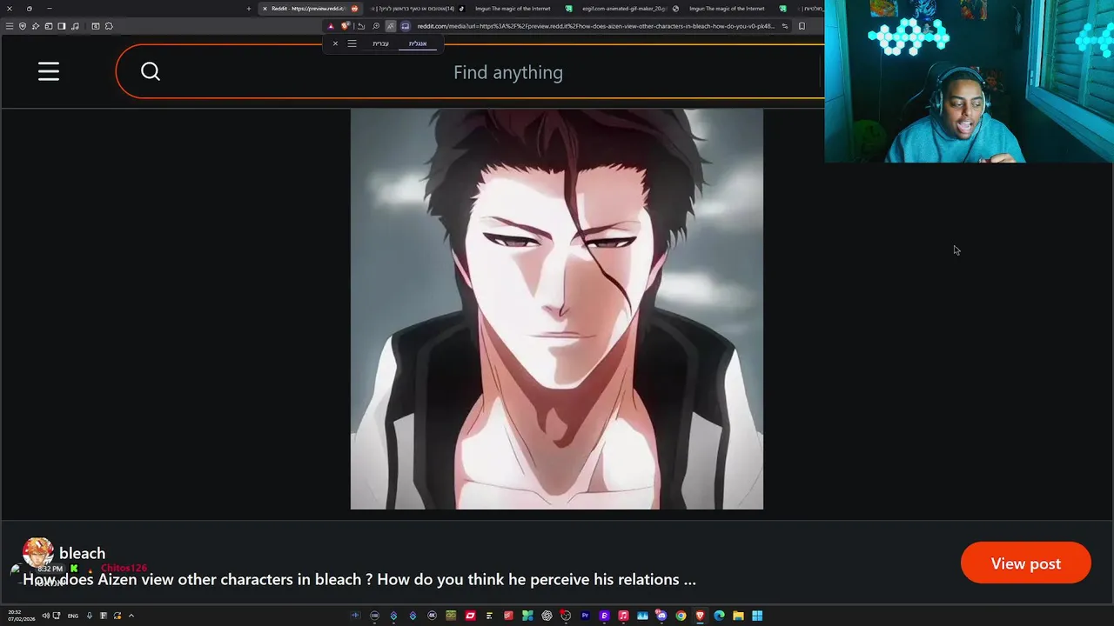1114x626 pixels.
Task: Click the reload arrow in the address bar
Action: [361, 26]
